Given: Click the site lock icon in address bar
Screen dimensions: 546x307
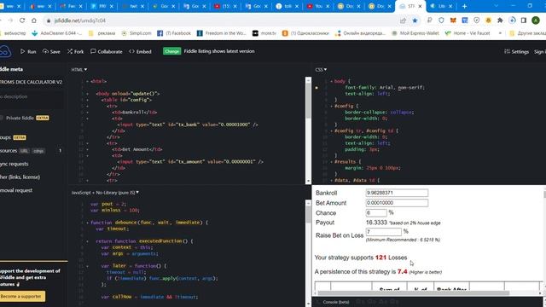Looking at the screenshot, I should [49, 20].
